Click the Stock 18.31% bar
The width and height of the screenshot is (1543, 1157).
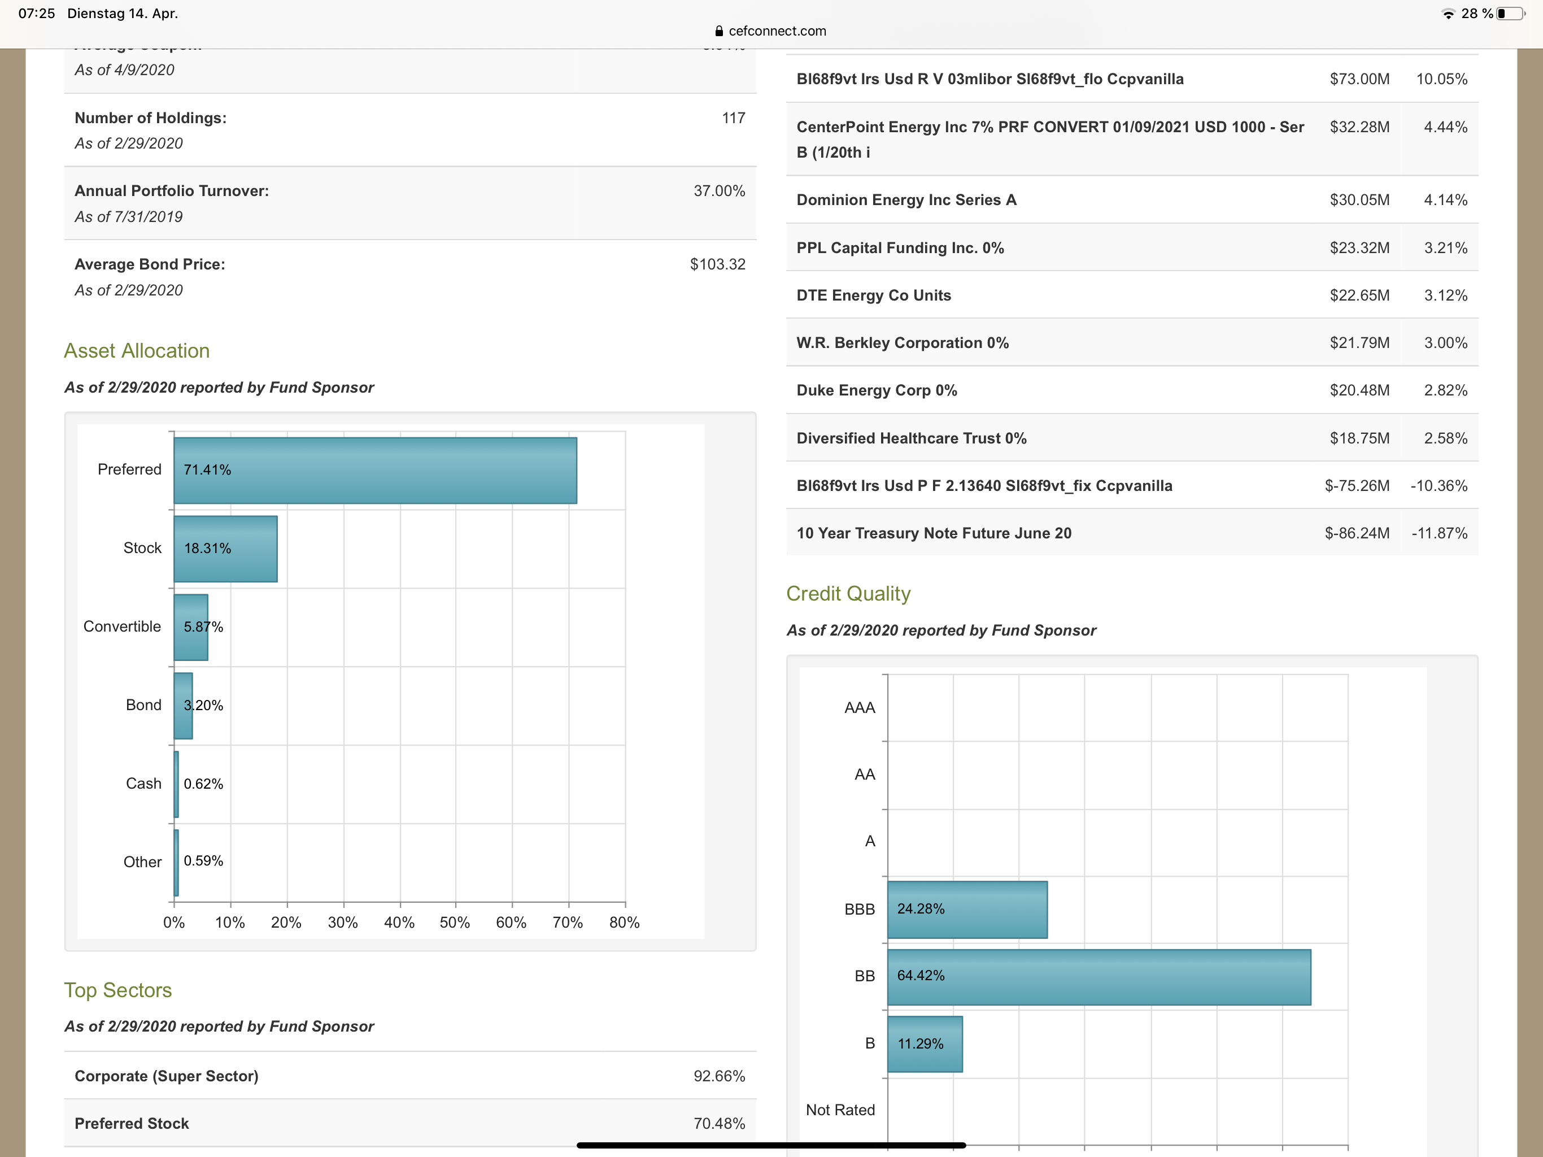pos(225,549)
